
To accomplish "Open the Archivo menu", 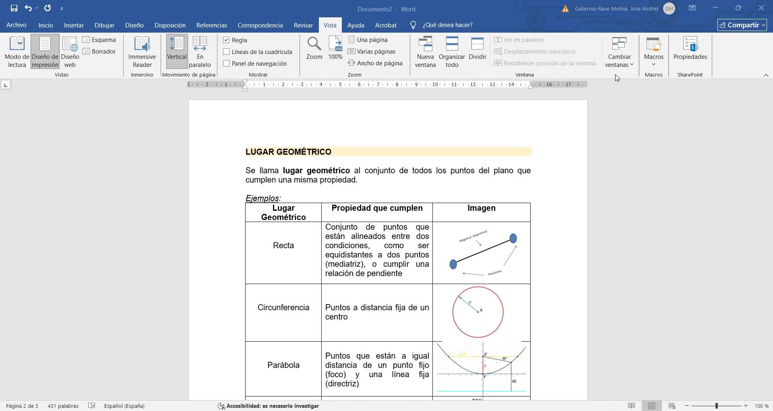I will (x=17, y=25).
